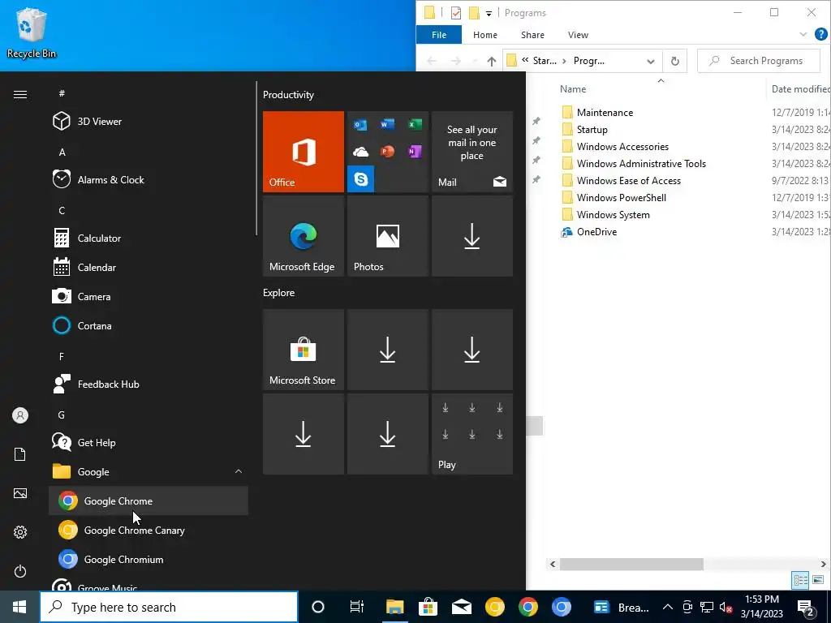Image resolution: width=831 pixels, height=623 pixels.
Task: Open the File tab in Explorer
Action: click(x=439, y=35)
